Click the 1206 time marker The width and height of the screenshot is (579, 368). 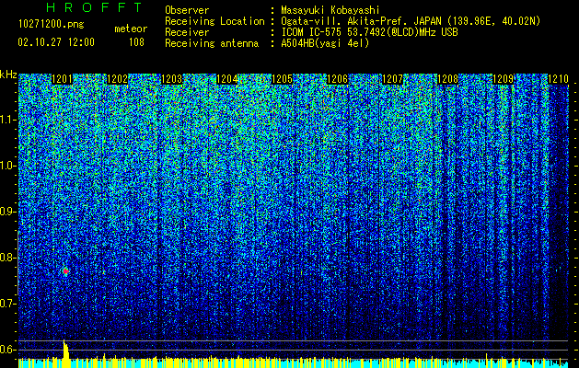(x=338, y=79)
